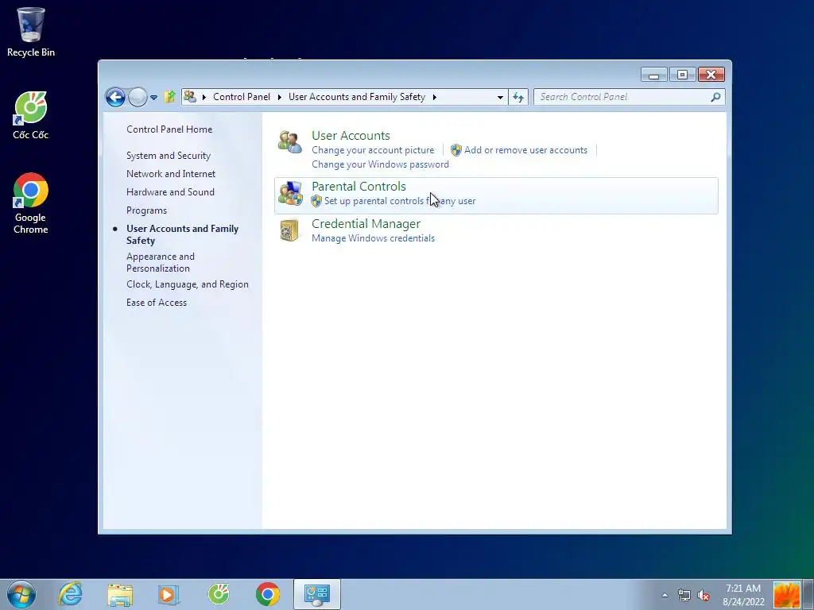Click Add or remove user accounts

[x=525, y=150]
